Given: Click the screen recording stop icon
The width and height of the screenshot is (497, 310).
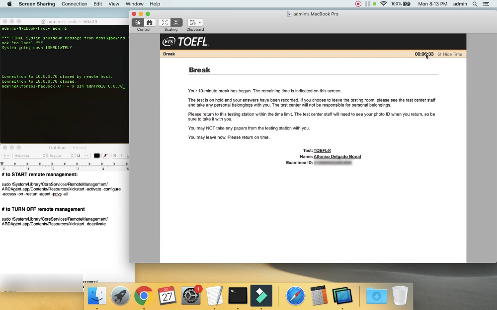Looking at the screenshot, I should 358,4.
